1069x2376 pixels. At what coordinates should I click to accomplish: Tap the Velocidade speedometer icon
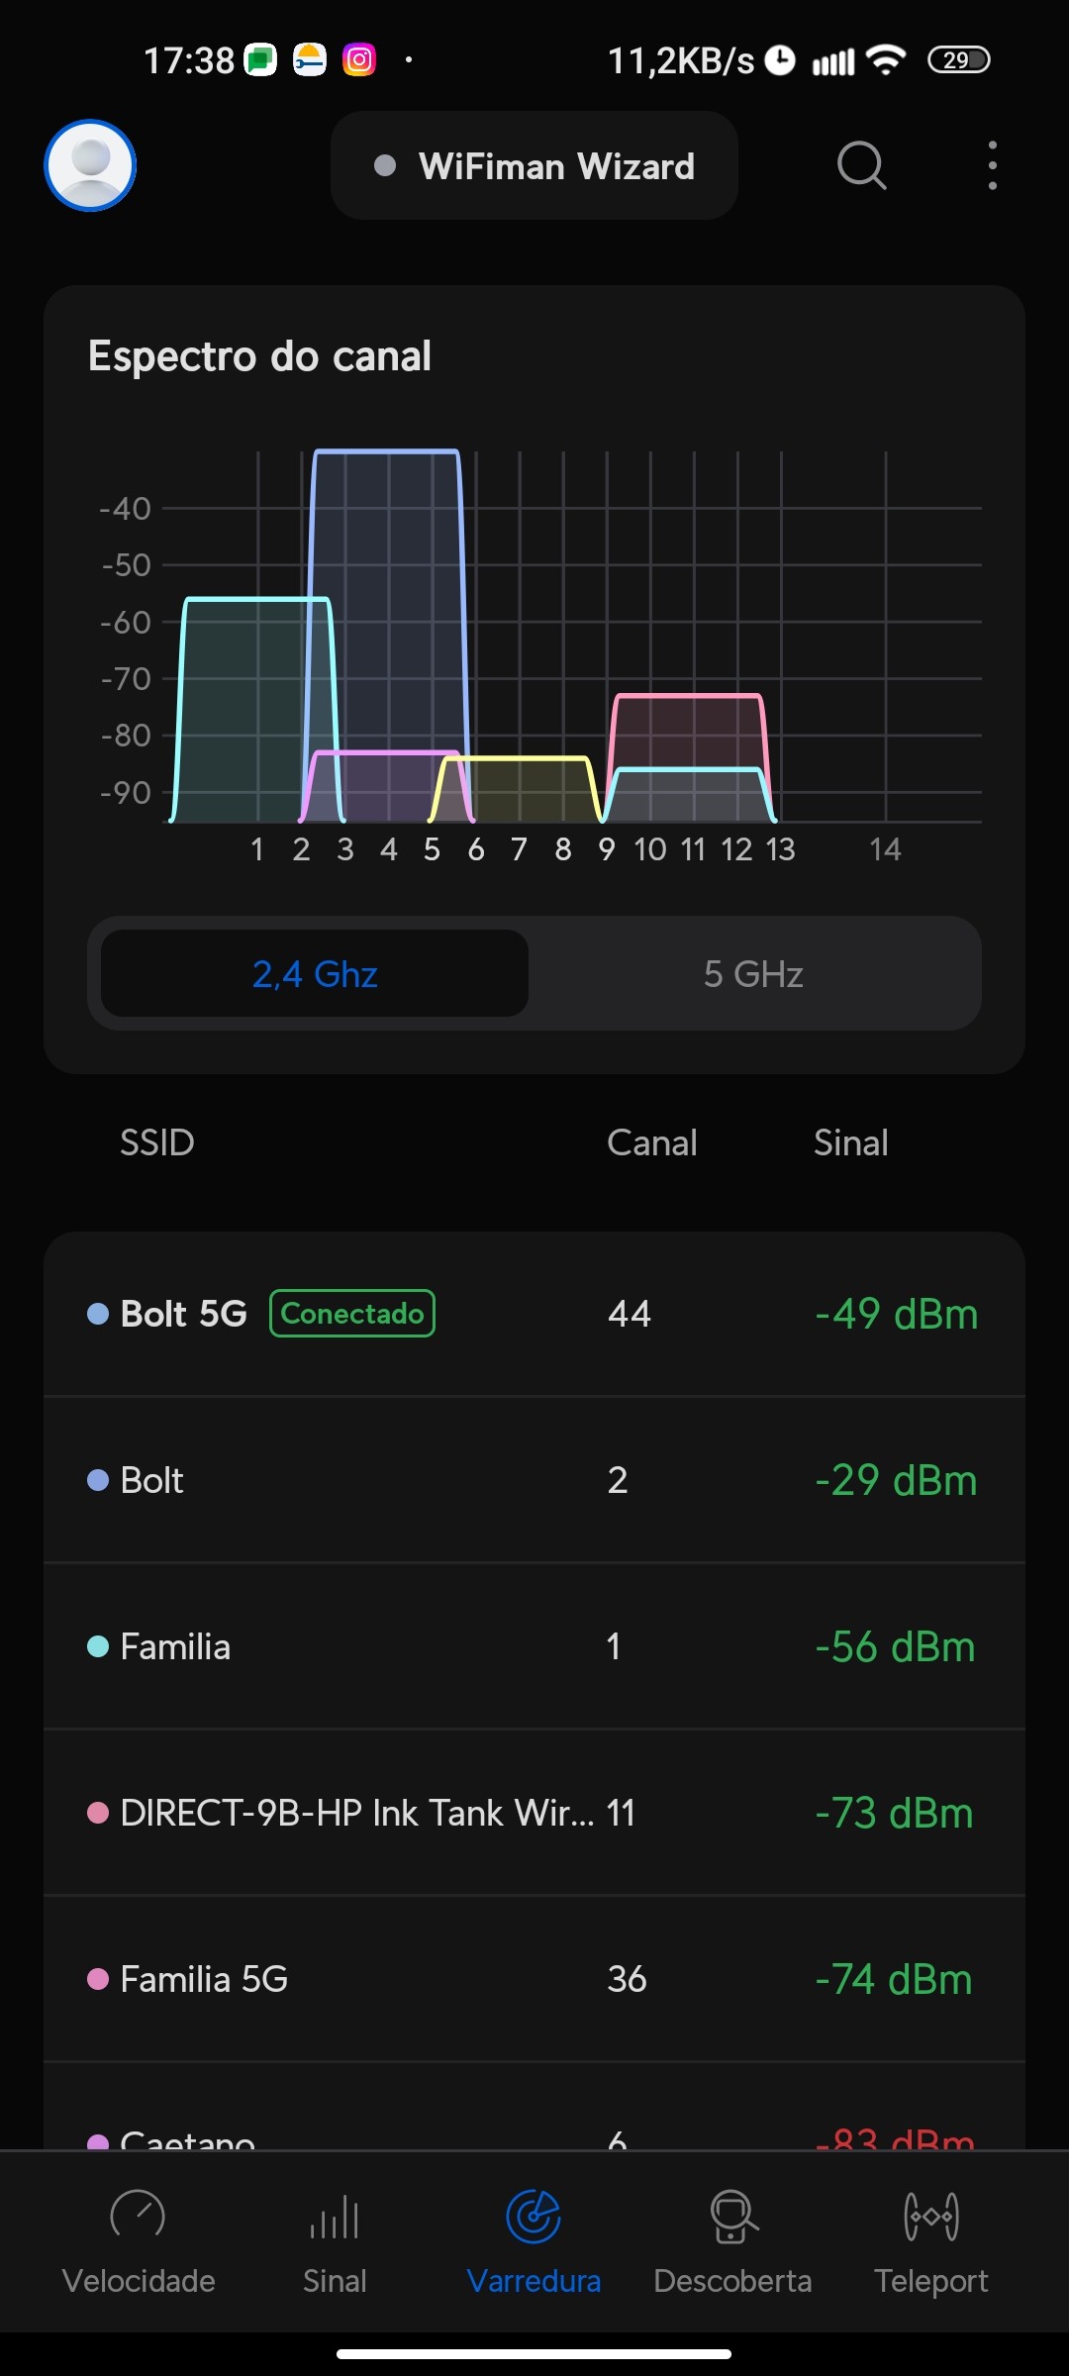[x=138, y=2217]
